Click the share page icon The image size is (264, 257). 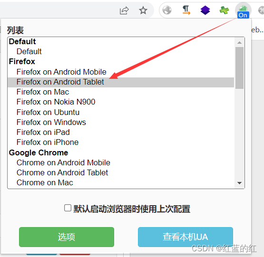click(x=124, y=10)
